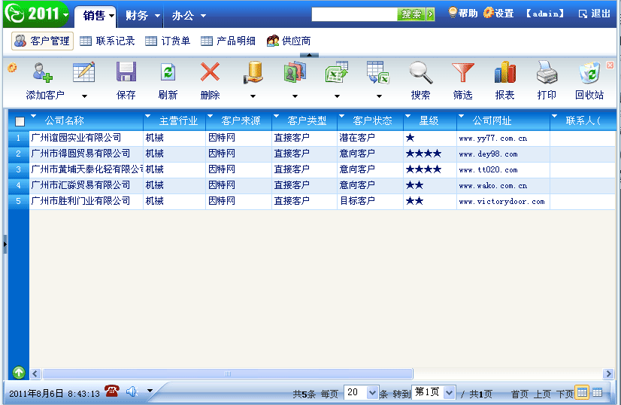This screenshot has width=621, height=405.
Task: Click the speaker sound icon in status bar
Action: 132,392
